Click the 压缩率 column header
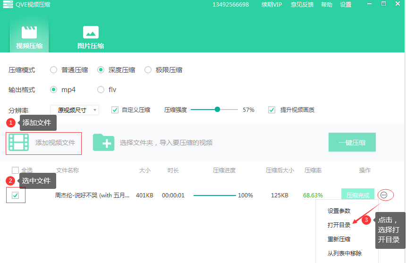 (x=313, y=170)
